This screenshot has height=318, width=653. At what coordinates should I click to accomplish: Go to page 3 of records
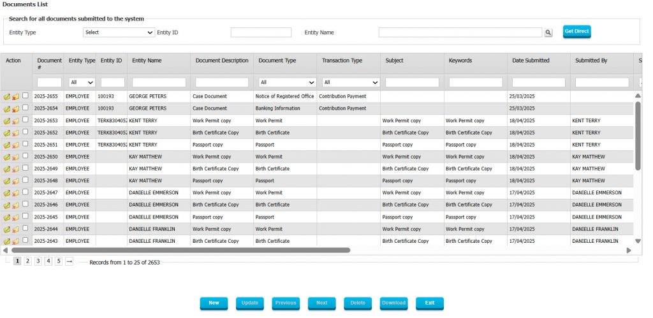(38, 261)
